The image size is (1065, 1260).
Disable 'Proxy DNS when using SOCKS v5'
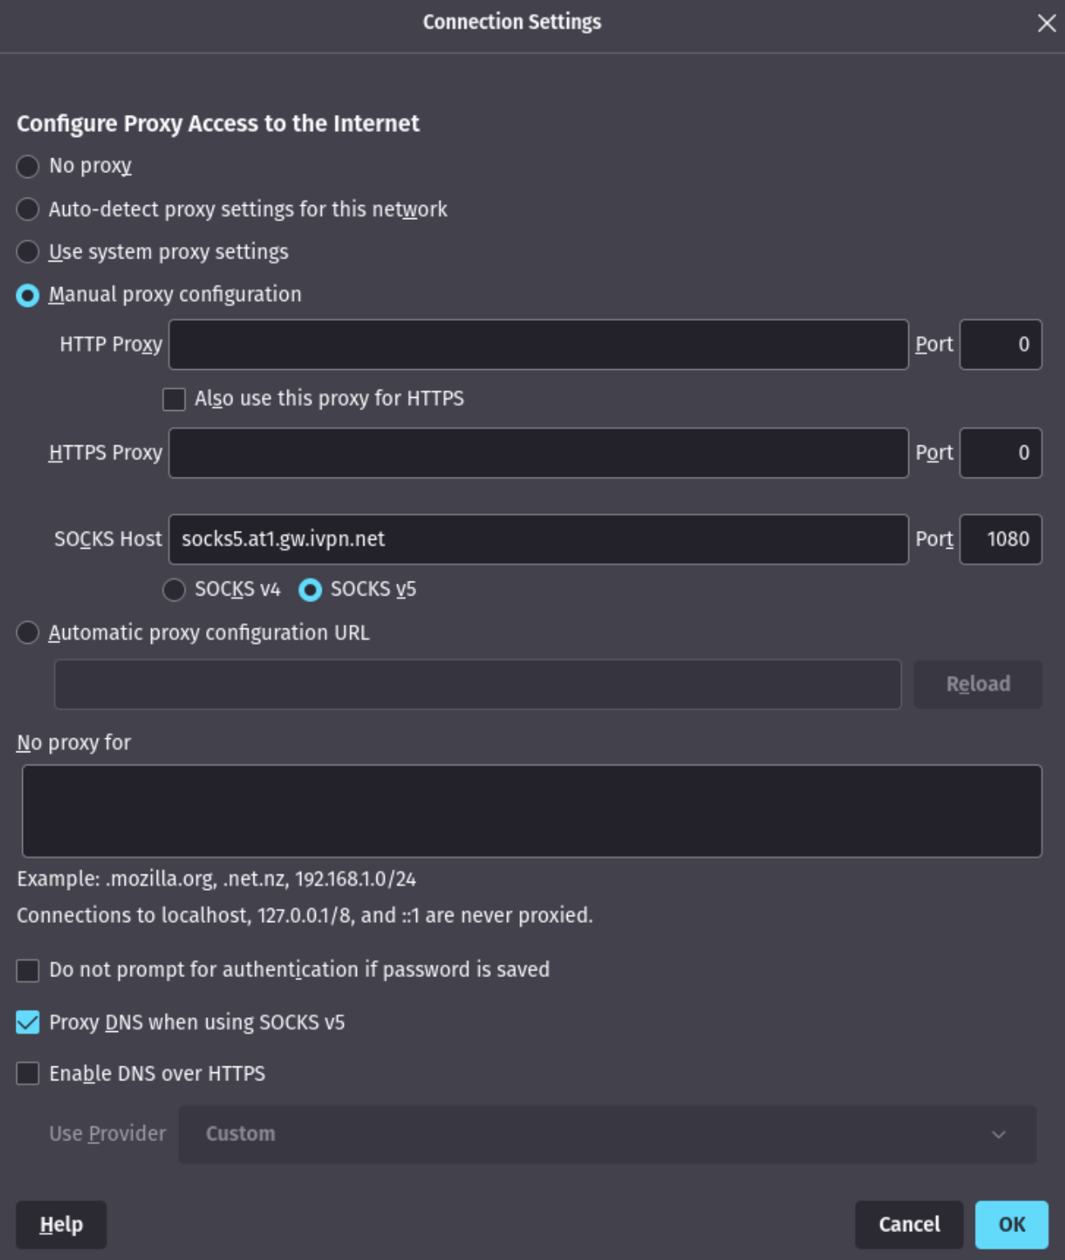click(27, 1022)
